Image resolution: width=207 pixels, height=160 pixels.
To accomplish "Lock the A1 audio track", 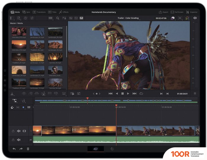I will click(13, 140).
